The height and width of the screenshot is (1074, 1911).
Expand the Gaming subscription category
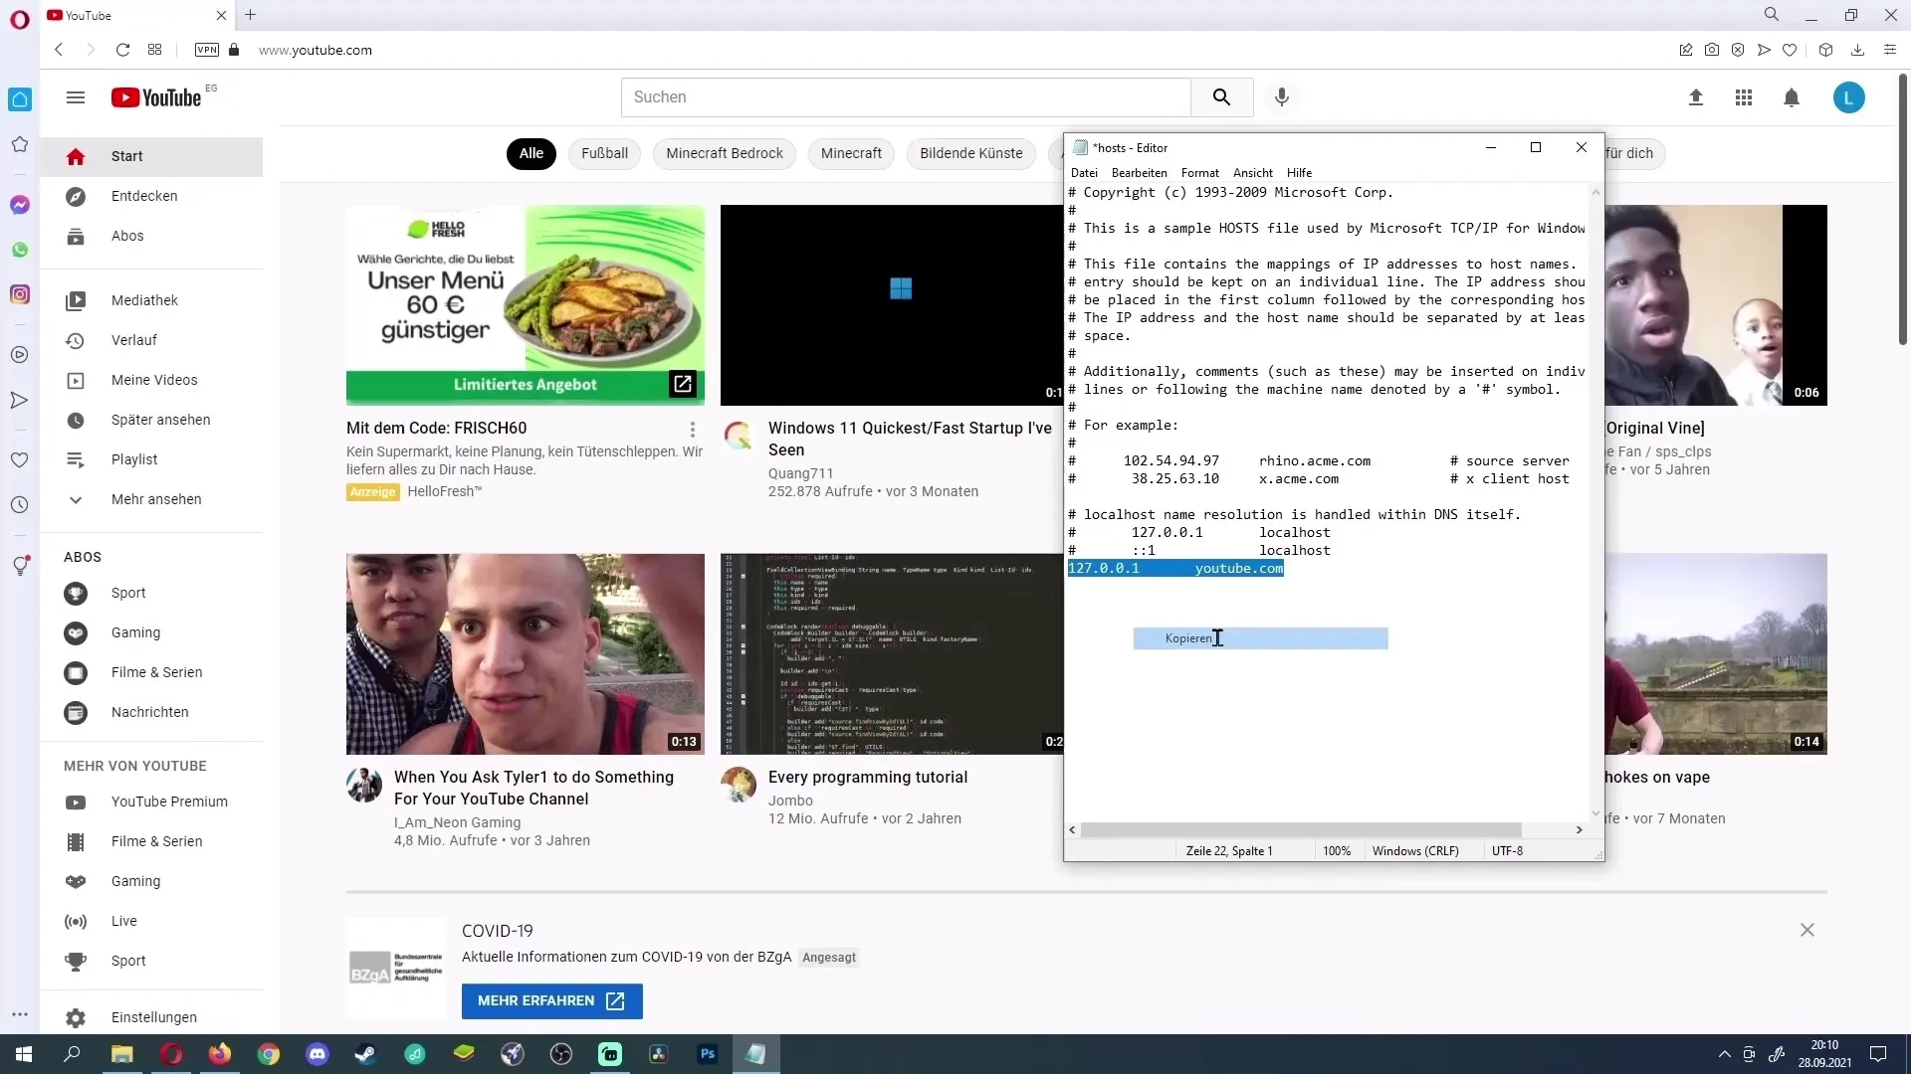pyautogui.click(x=136, y=632)
